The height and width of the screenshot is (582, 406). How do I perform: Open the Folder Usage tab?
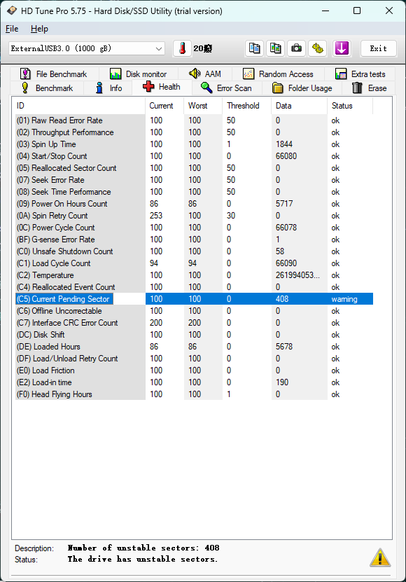click(x=302, y=88)
